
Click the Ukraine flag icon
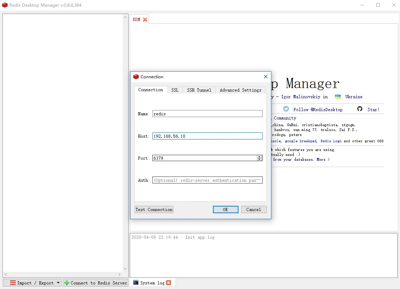tap(337, 96)
